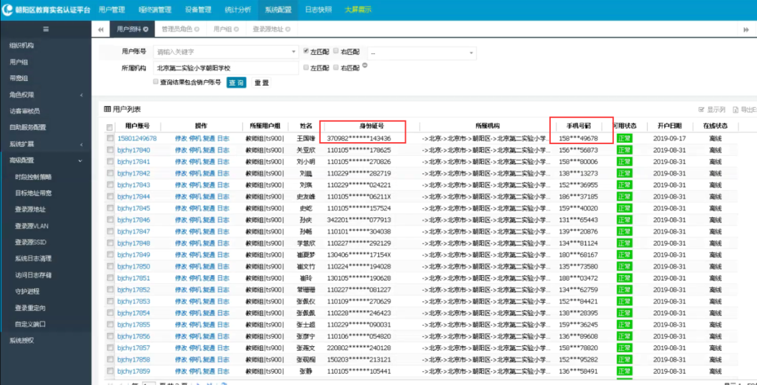Screen dimensions: 757x385
Task: Click the 用户账号 keyword input field
Action: [226, 51]
